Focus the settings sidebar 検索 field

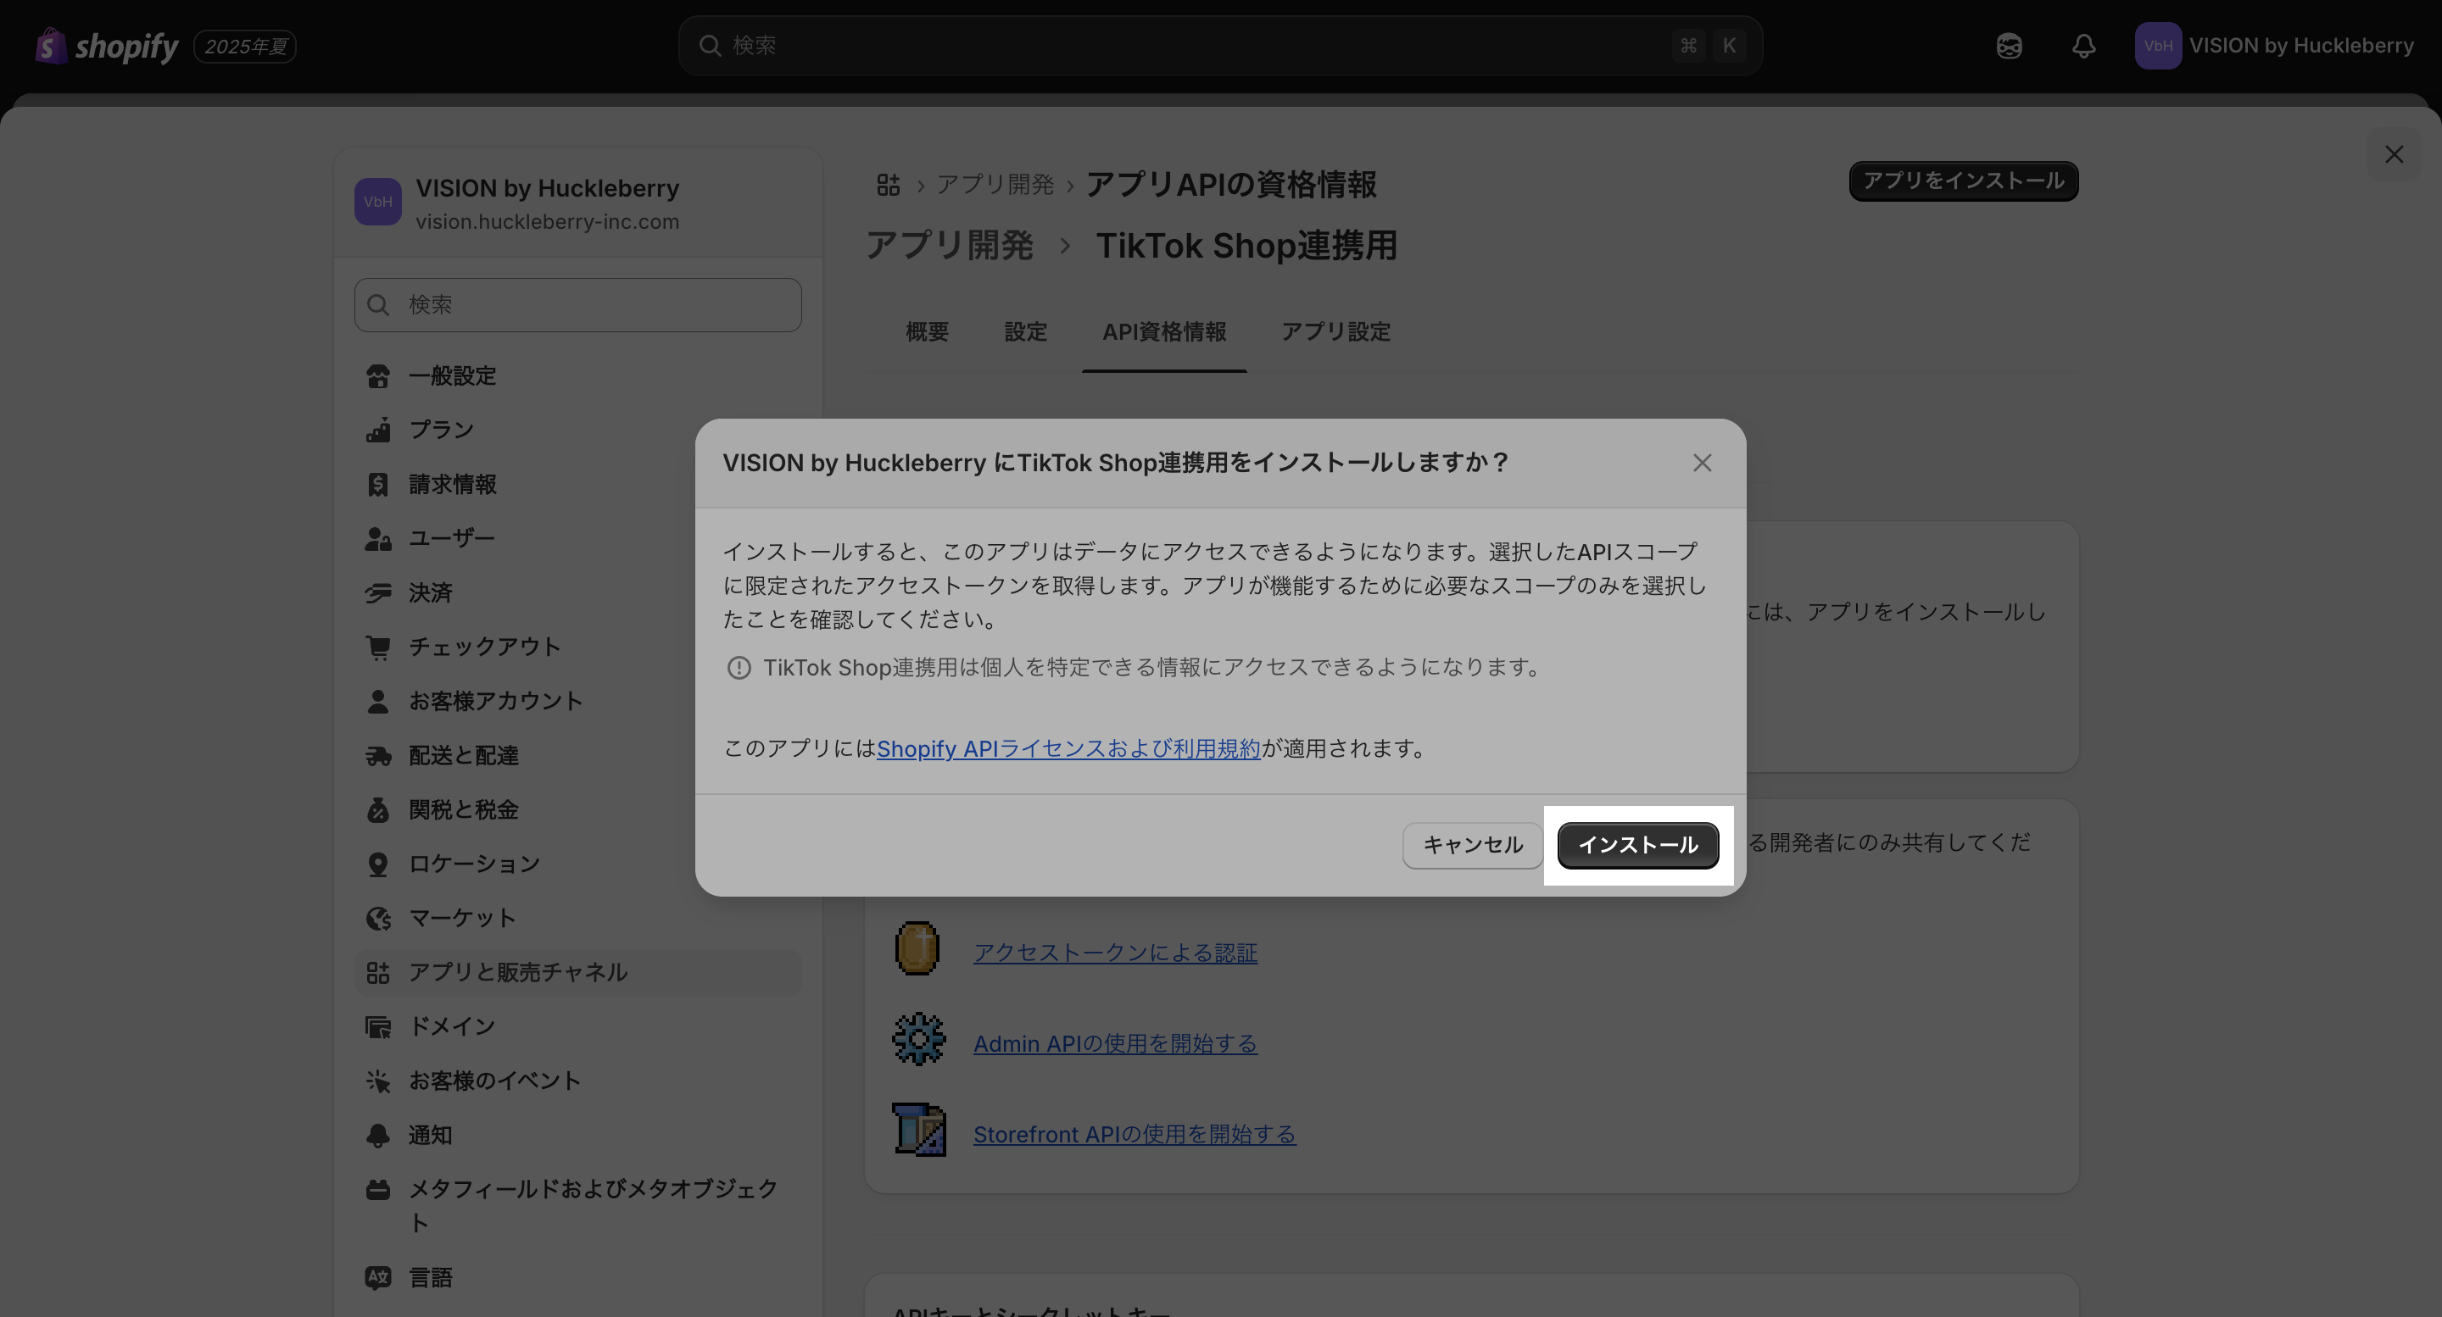pyautogui.click(x=577, y=304)
